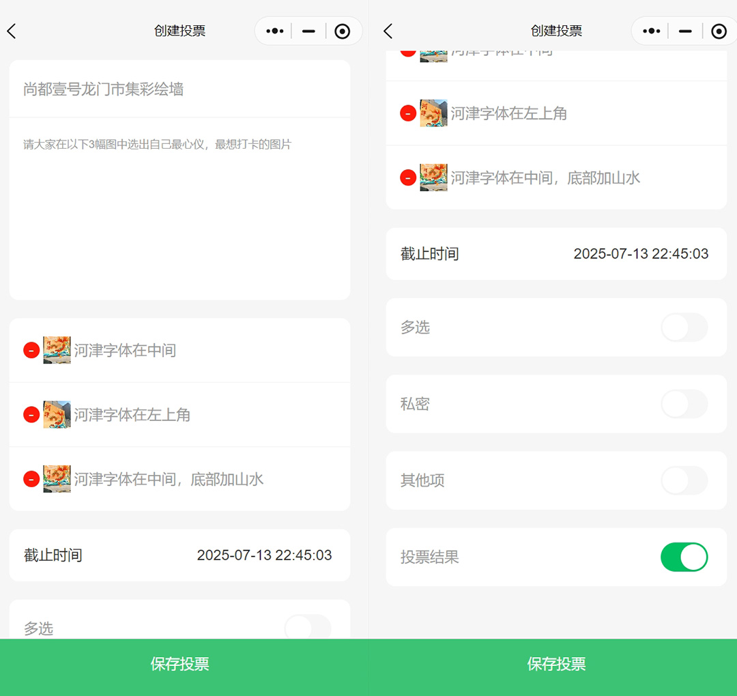
Task: Tap circular close icon in left panel capsule
Action: coord(343,31)
